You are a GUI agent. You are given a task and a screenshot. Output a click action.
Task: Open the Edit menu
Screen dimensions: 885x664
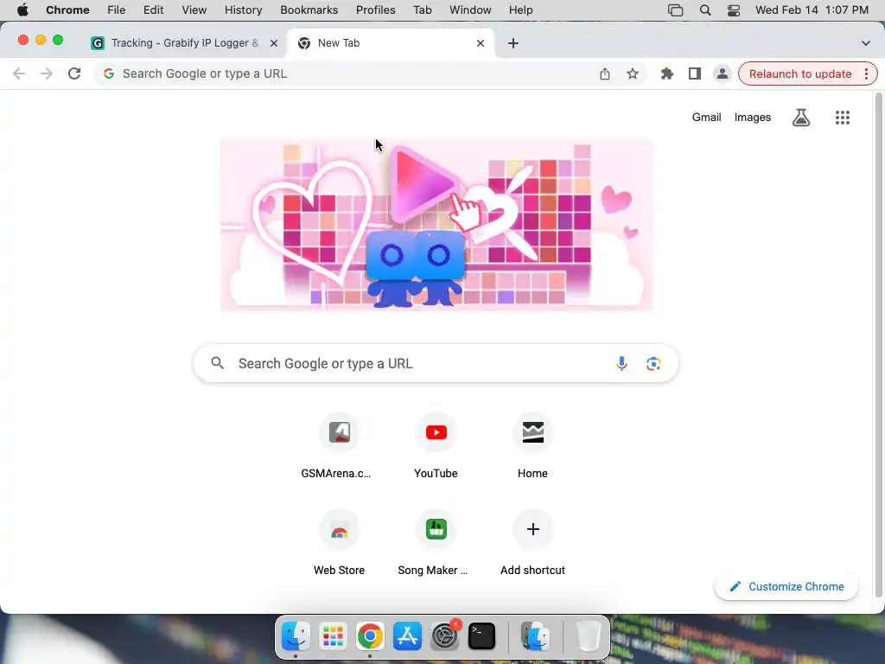[x=154, y=10]
